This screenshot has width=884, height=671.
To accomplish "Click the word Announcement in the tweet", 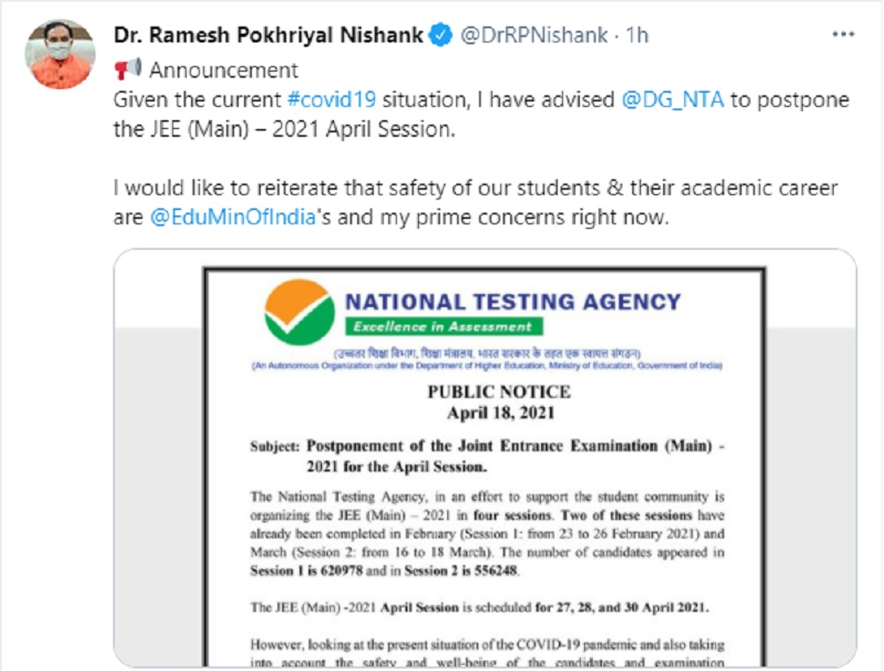I will pyautogui.click(x=224, y=69).
